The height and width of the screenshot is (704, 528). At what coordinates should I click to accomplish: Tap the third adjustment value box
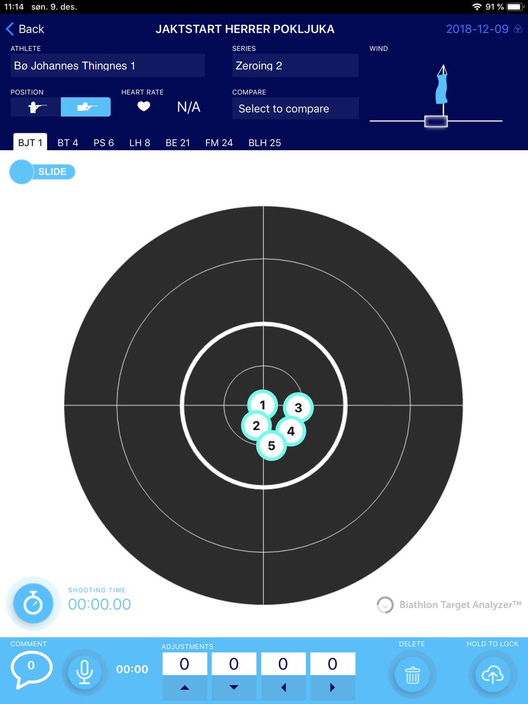click(x=283, y=664)
